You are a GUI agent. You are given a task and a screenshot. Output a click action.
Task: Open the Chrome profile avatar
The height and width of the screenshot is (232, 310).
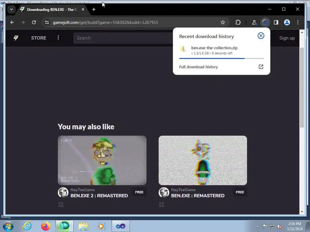287,22
